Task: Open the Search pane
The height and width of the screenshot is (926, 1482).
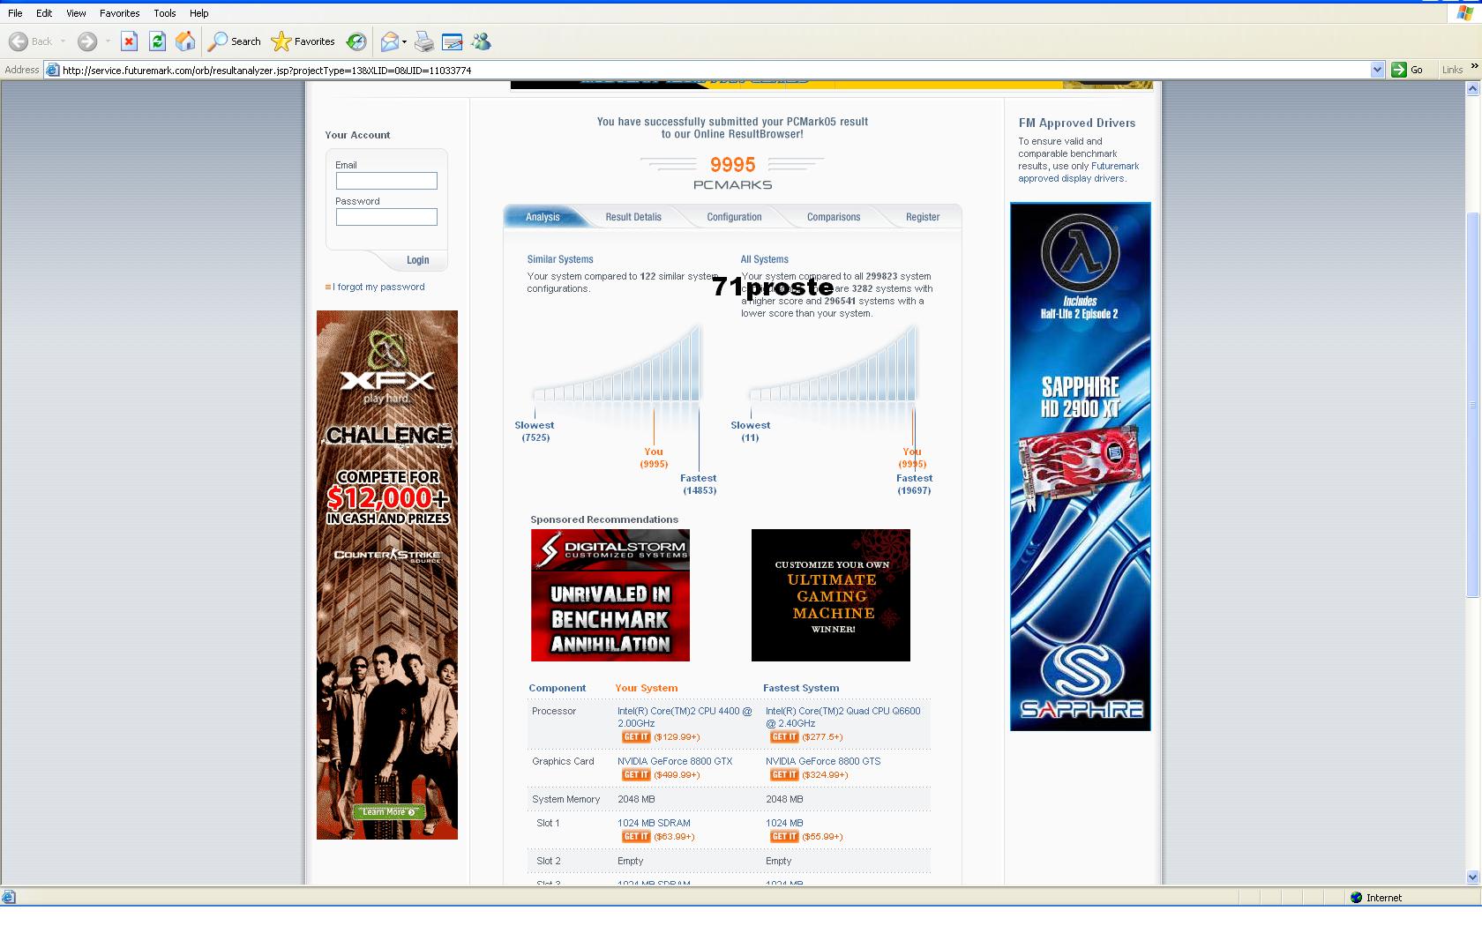Action: click(235, 41)
